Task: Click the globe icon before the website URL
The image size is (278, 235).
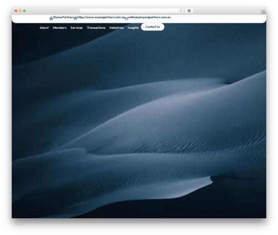Action: pyautogui.click(x=75, y=18)
